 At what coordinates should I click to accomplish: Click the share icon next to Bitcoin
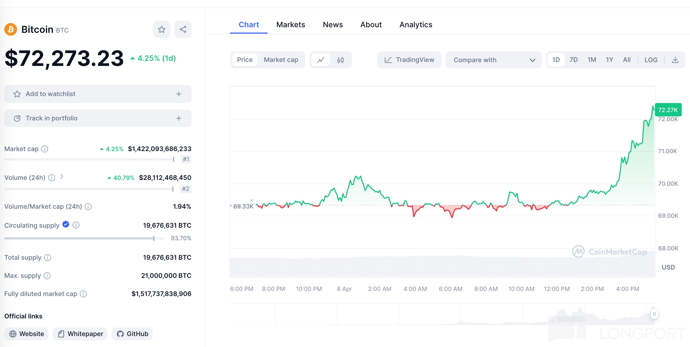(183, 29)
